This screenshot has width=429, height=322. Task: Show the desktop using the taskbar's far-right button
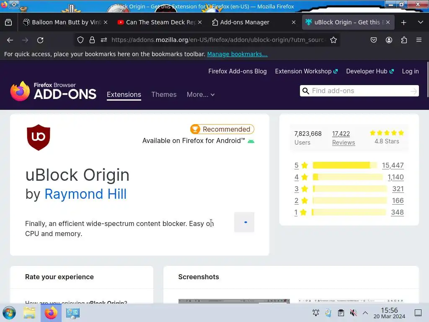click(x=418, y=313)
